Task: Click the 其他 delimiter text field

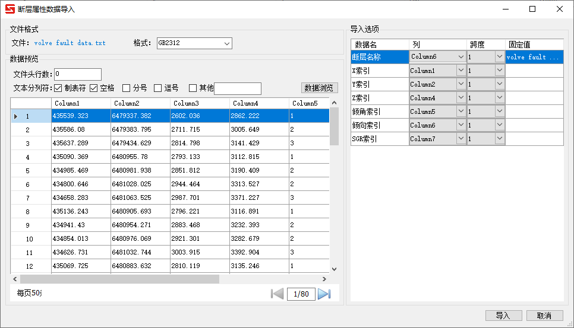Action: point(238,88)
